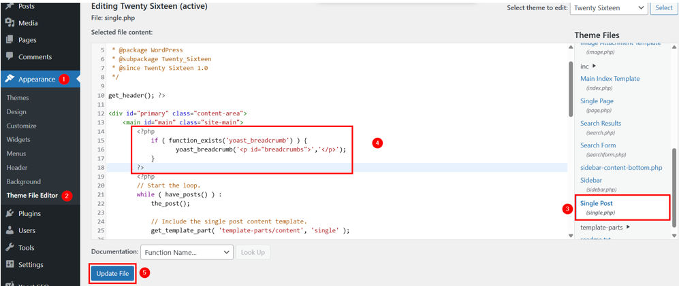
Task: Open the Theme File Editor item
Action: click(x=32, y=195)
